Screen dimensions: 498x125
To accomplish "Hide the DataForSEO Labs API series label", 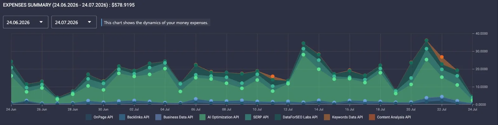I will [300, 117].
